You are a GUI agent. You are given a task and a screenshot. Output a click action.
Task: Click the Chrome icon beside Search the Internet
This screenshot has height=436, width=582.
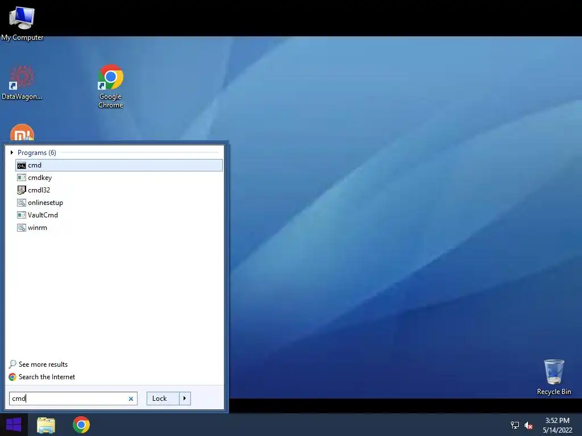(13, 377)
